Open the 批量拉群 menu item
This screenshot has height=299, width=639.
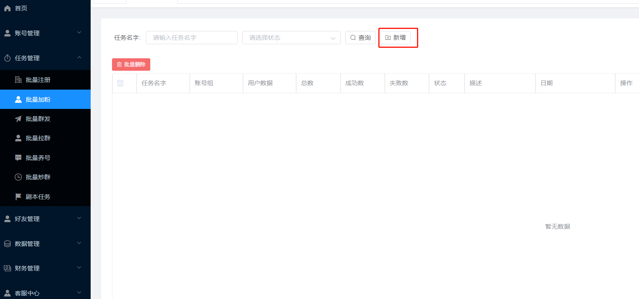point(38,138)
